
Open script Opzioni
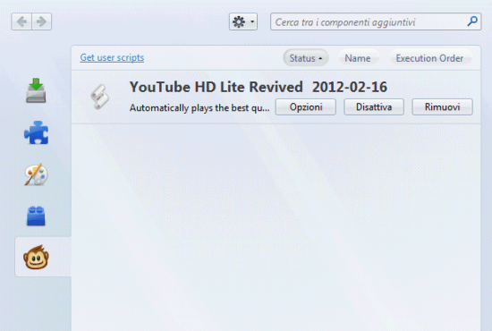pos(306,107)
